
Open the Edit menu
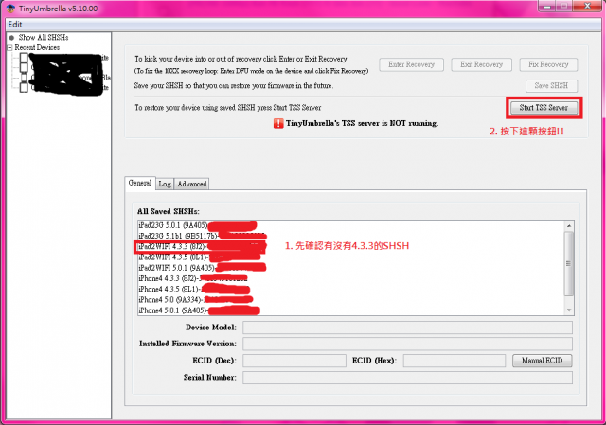[x=15, y=24]
